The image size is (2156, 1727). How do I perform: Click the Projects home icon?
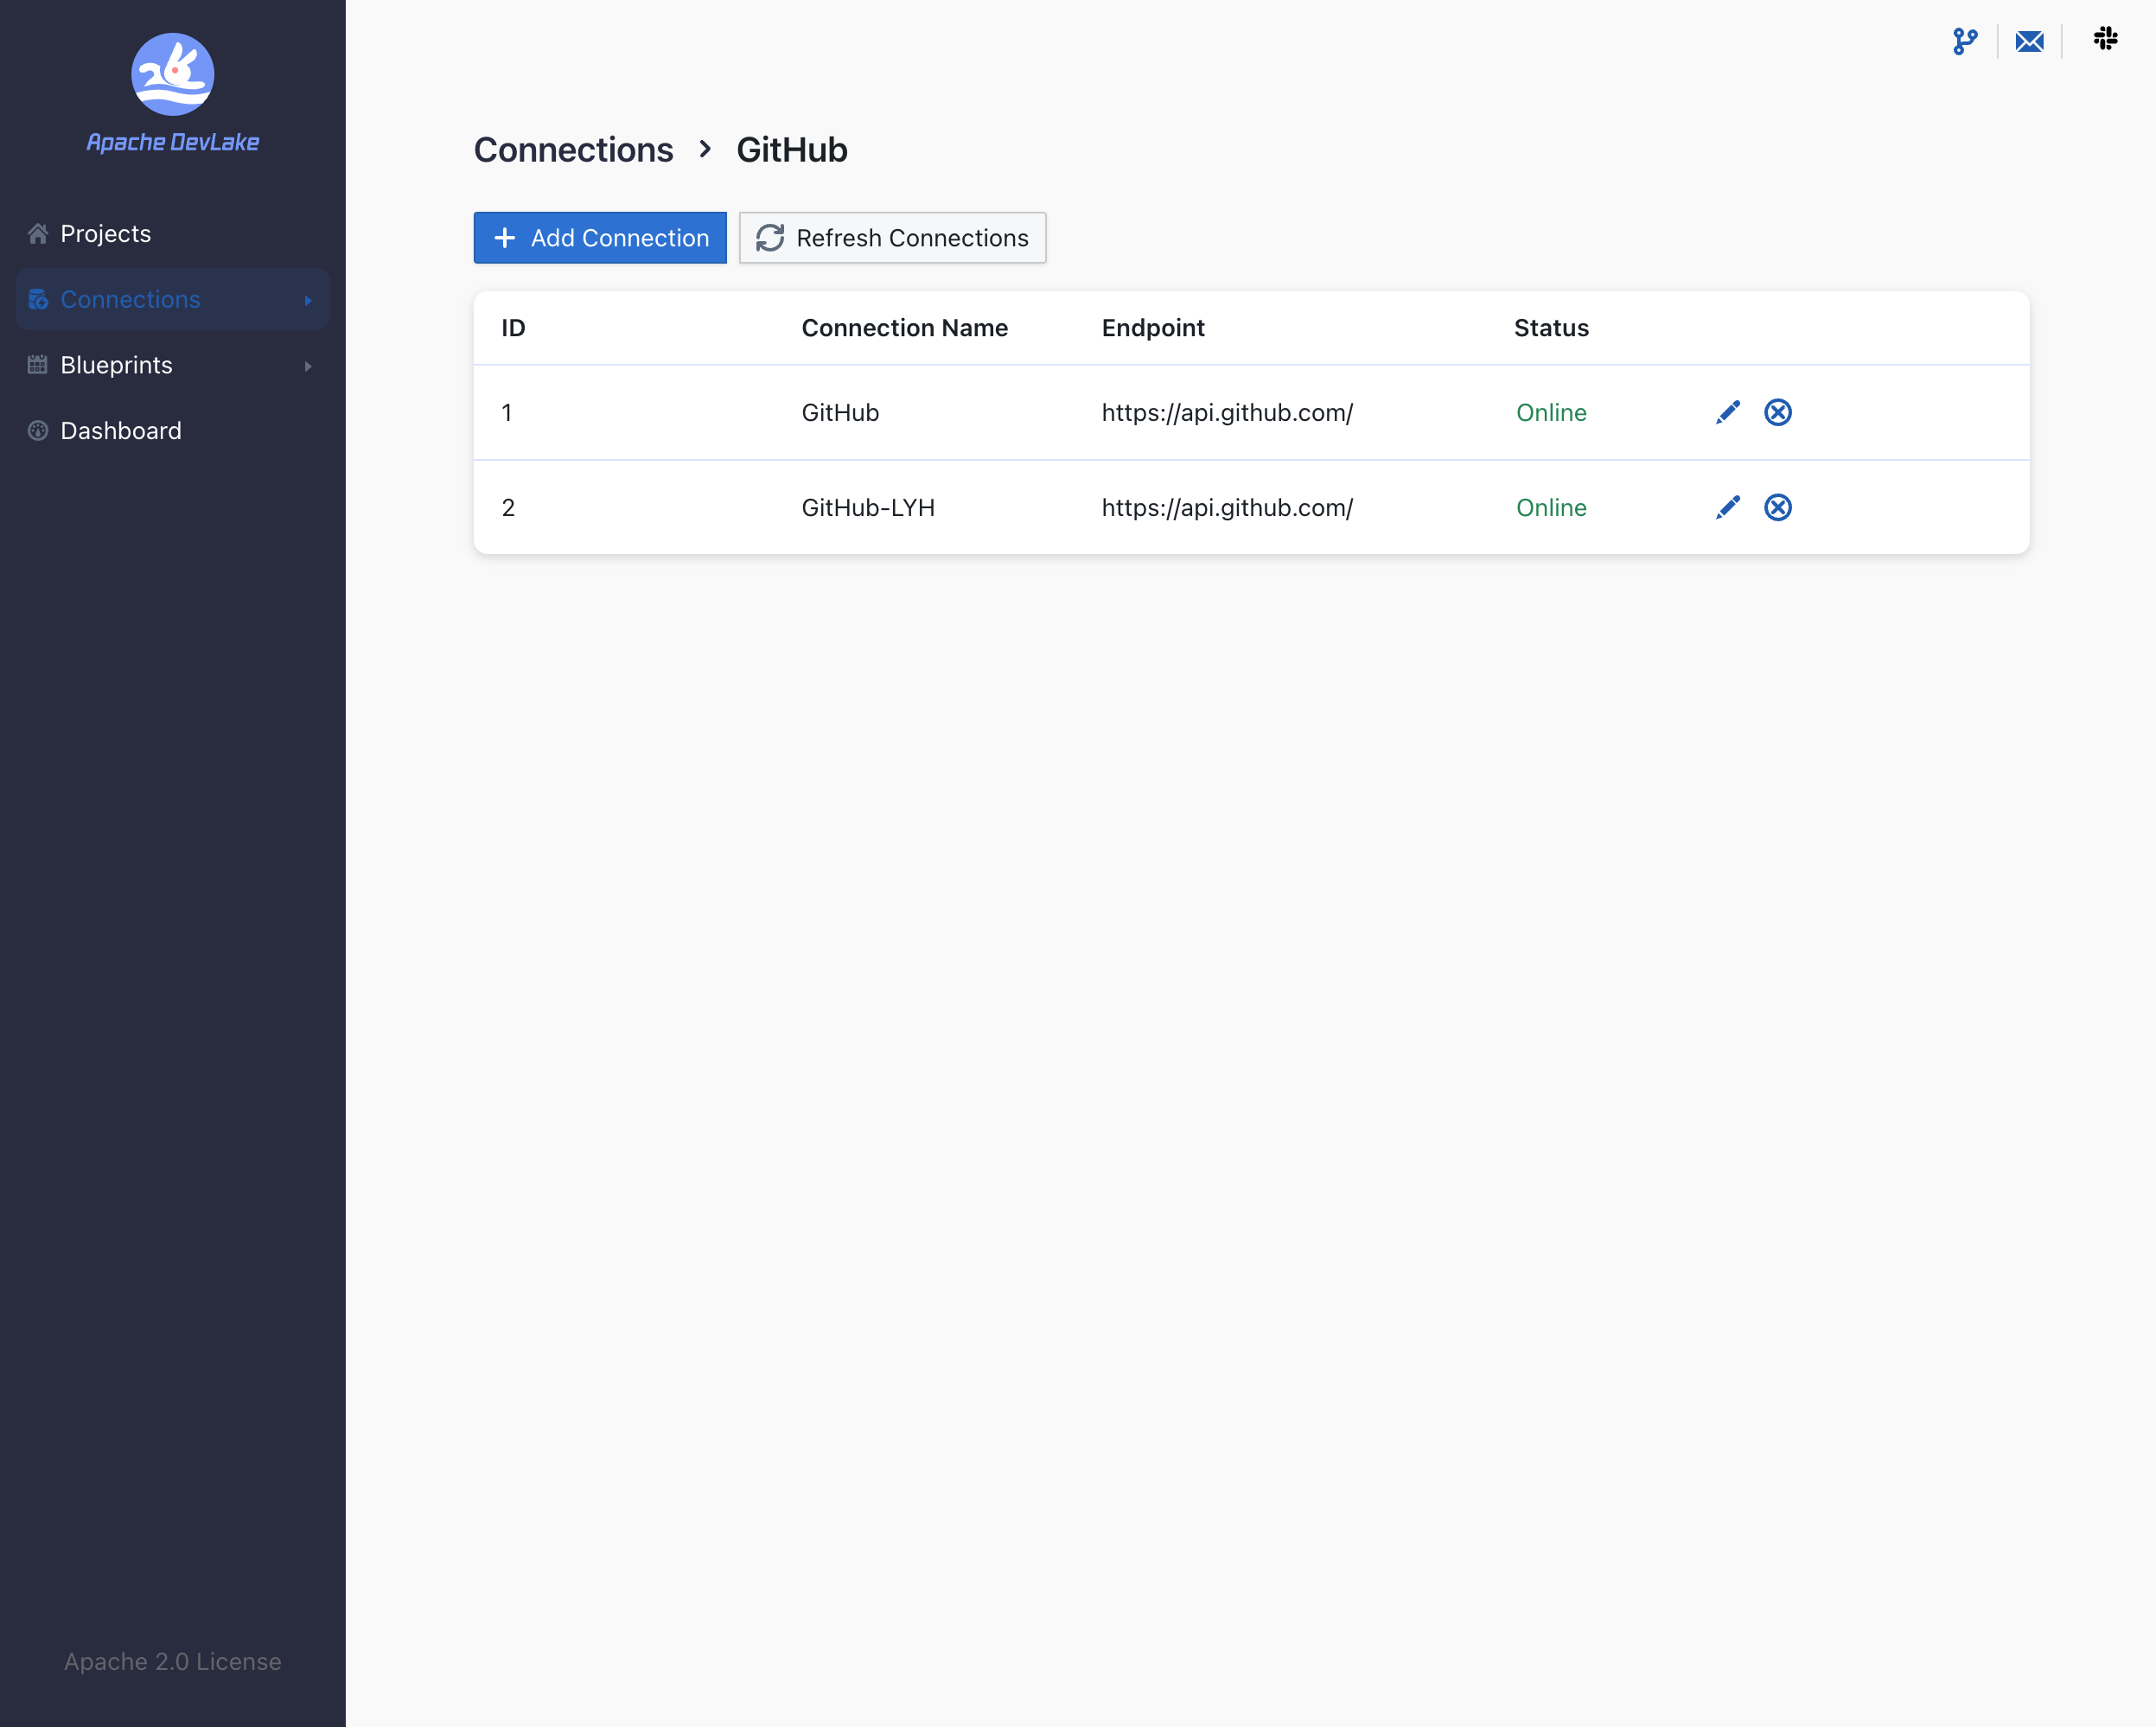[38, 234]
